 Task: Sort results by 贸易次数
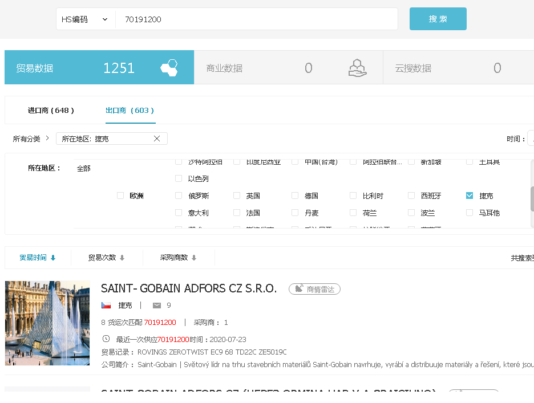point(102,258)
